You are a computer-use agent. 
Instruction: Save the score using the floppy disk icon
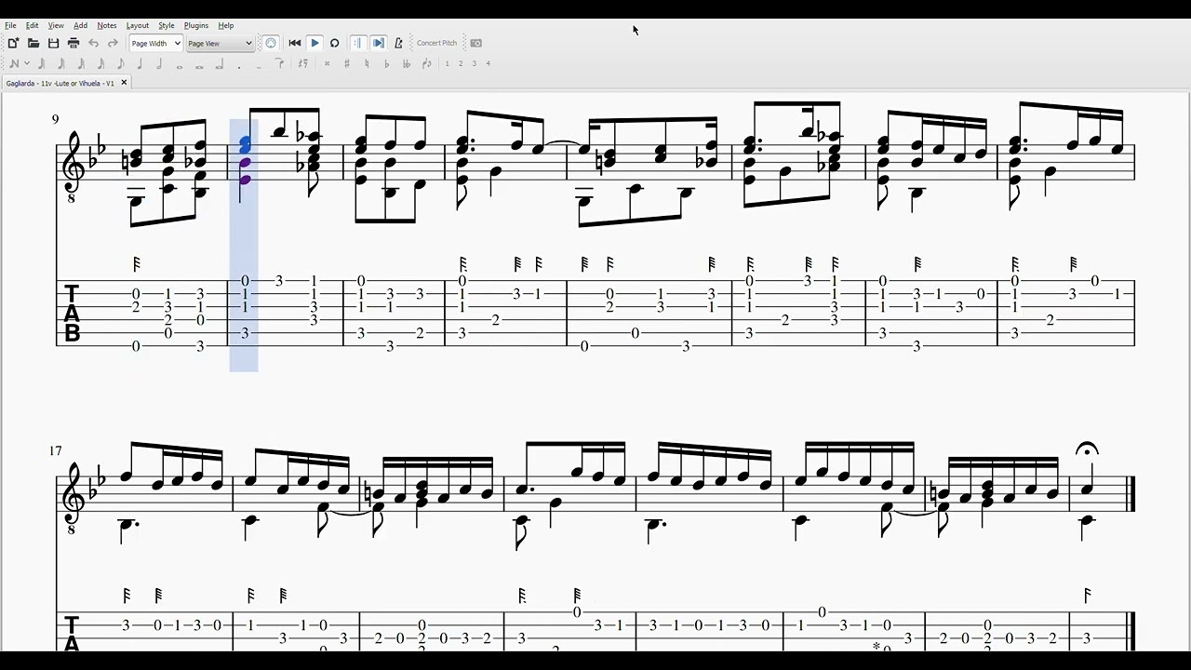click(x=53, y=43)
